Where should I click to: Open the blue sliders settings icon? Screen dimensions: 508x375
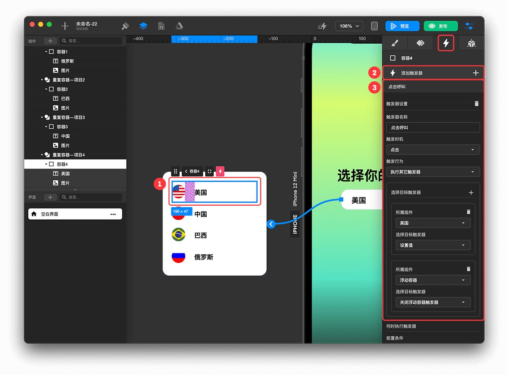[469, 26]
